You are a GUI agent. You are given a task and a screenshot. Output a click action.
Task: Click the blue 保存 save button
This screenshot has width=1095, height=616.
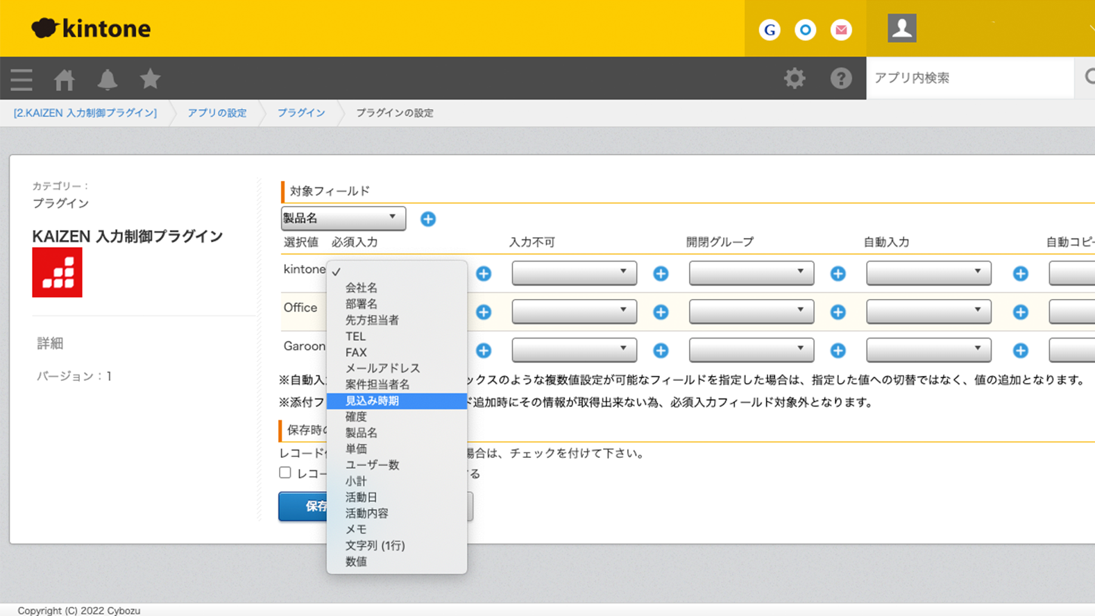[x=303, y=506]
